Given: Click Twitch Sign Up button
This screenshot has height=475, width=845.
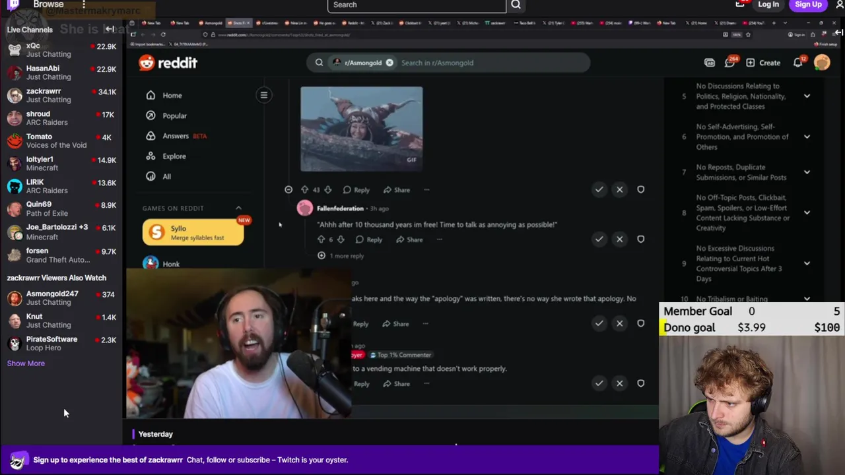Looking at the screenshot, I should click(x=808, y=5).
